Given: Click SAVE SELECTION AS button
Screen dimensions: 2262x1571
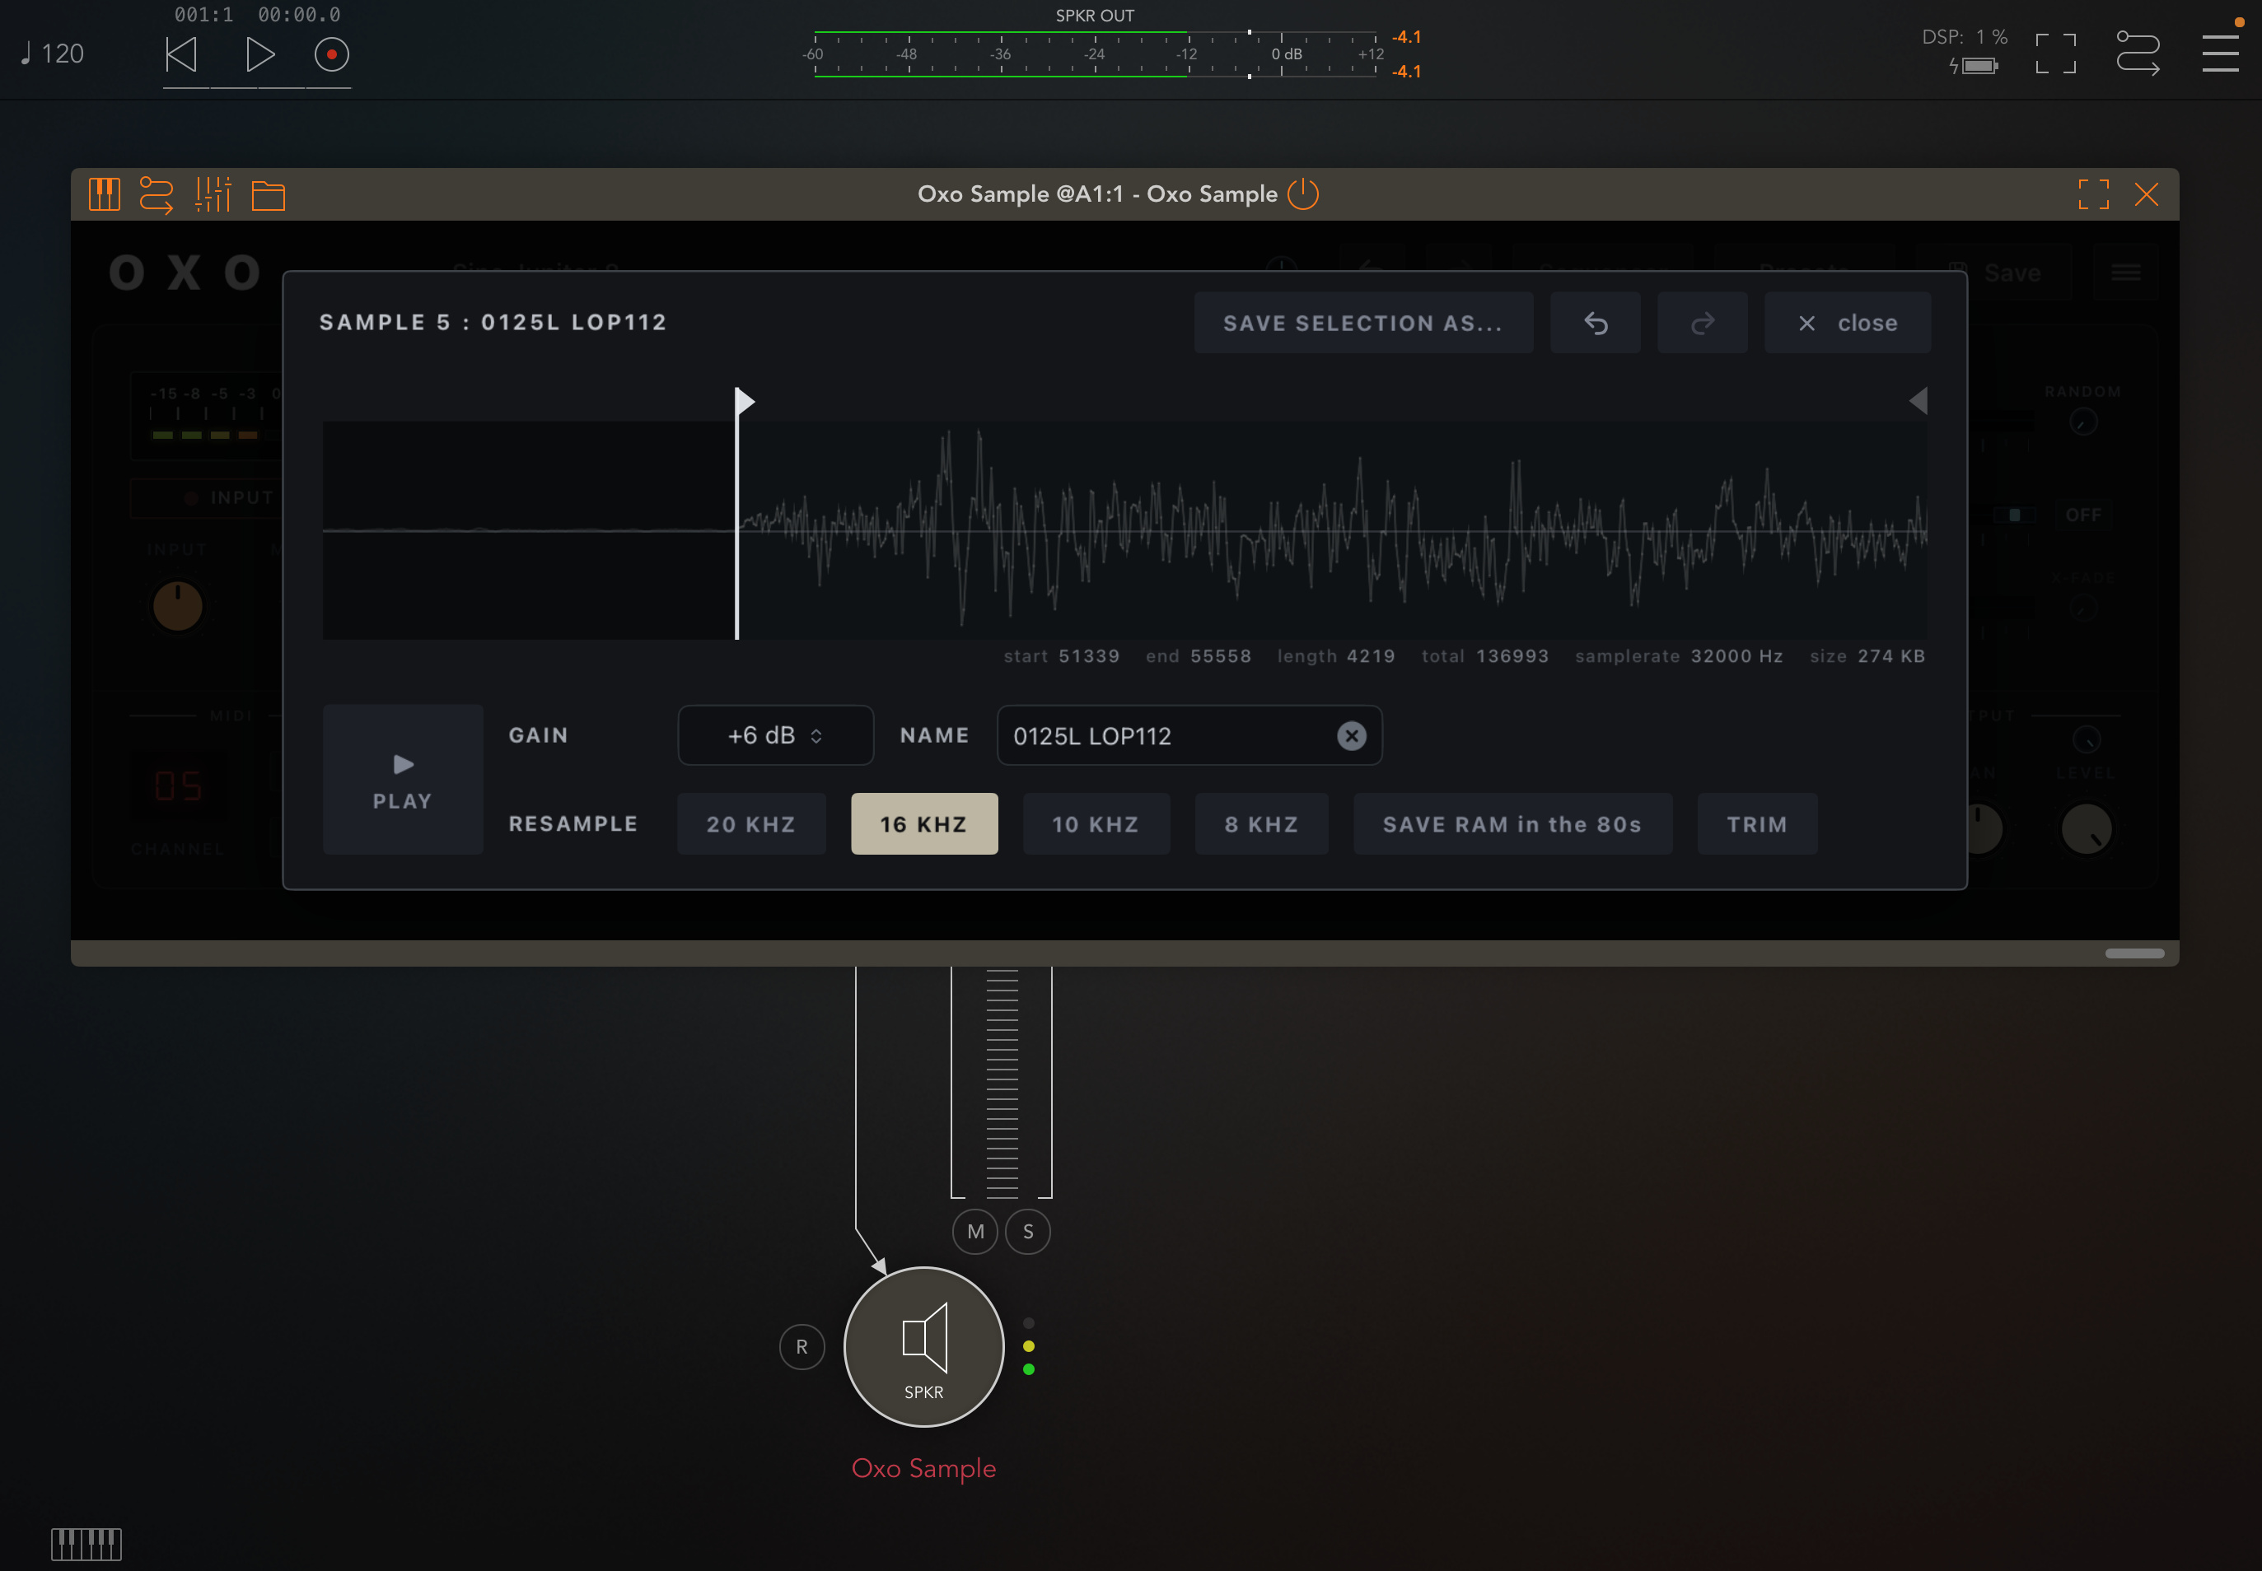Looking at the screenshot, I should click(1363, 323).
